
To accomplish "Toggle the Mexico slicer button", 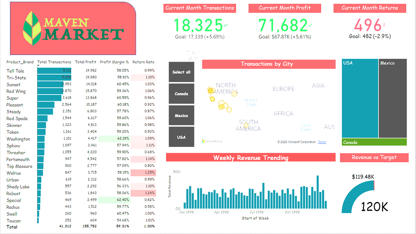I will point(181,115).
